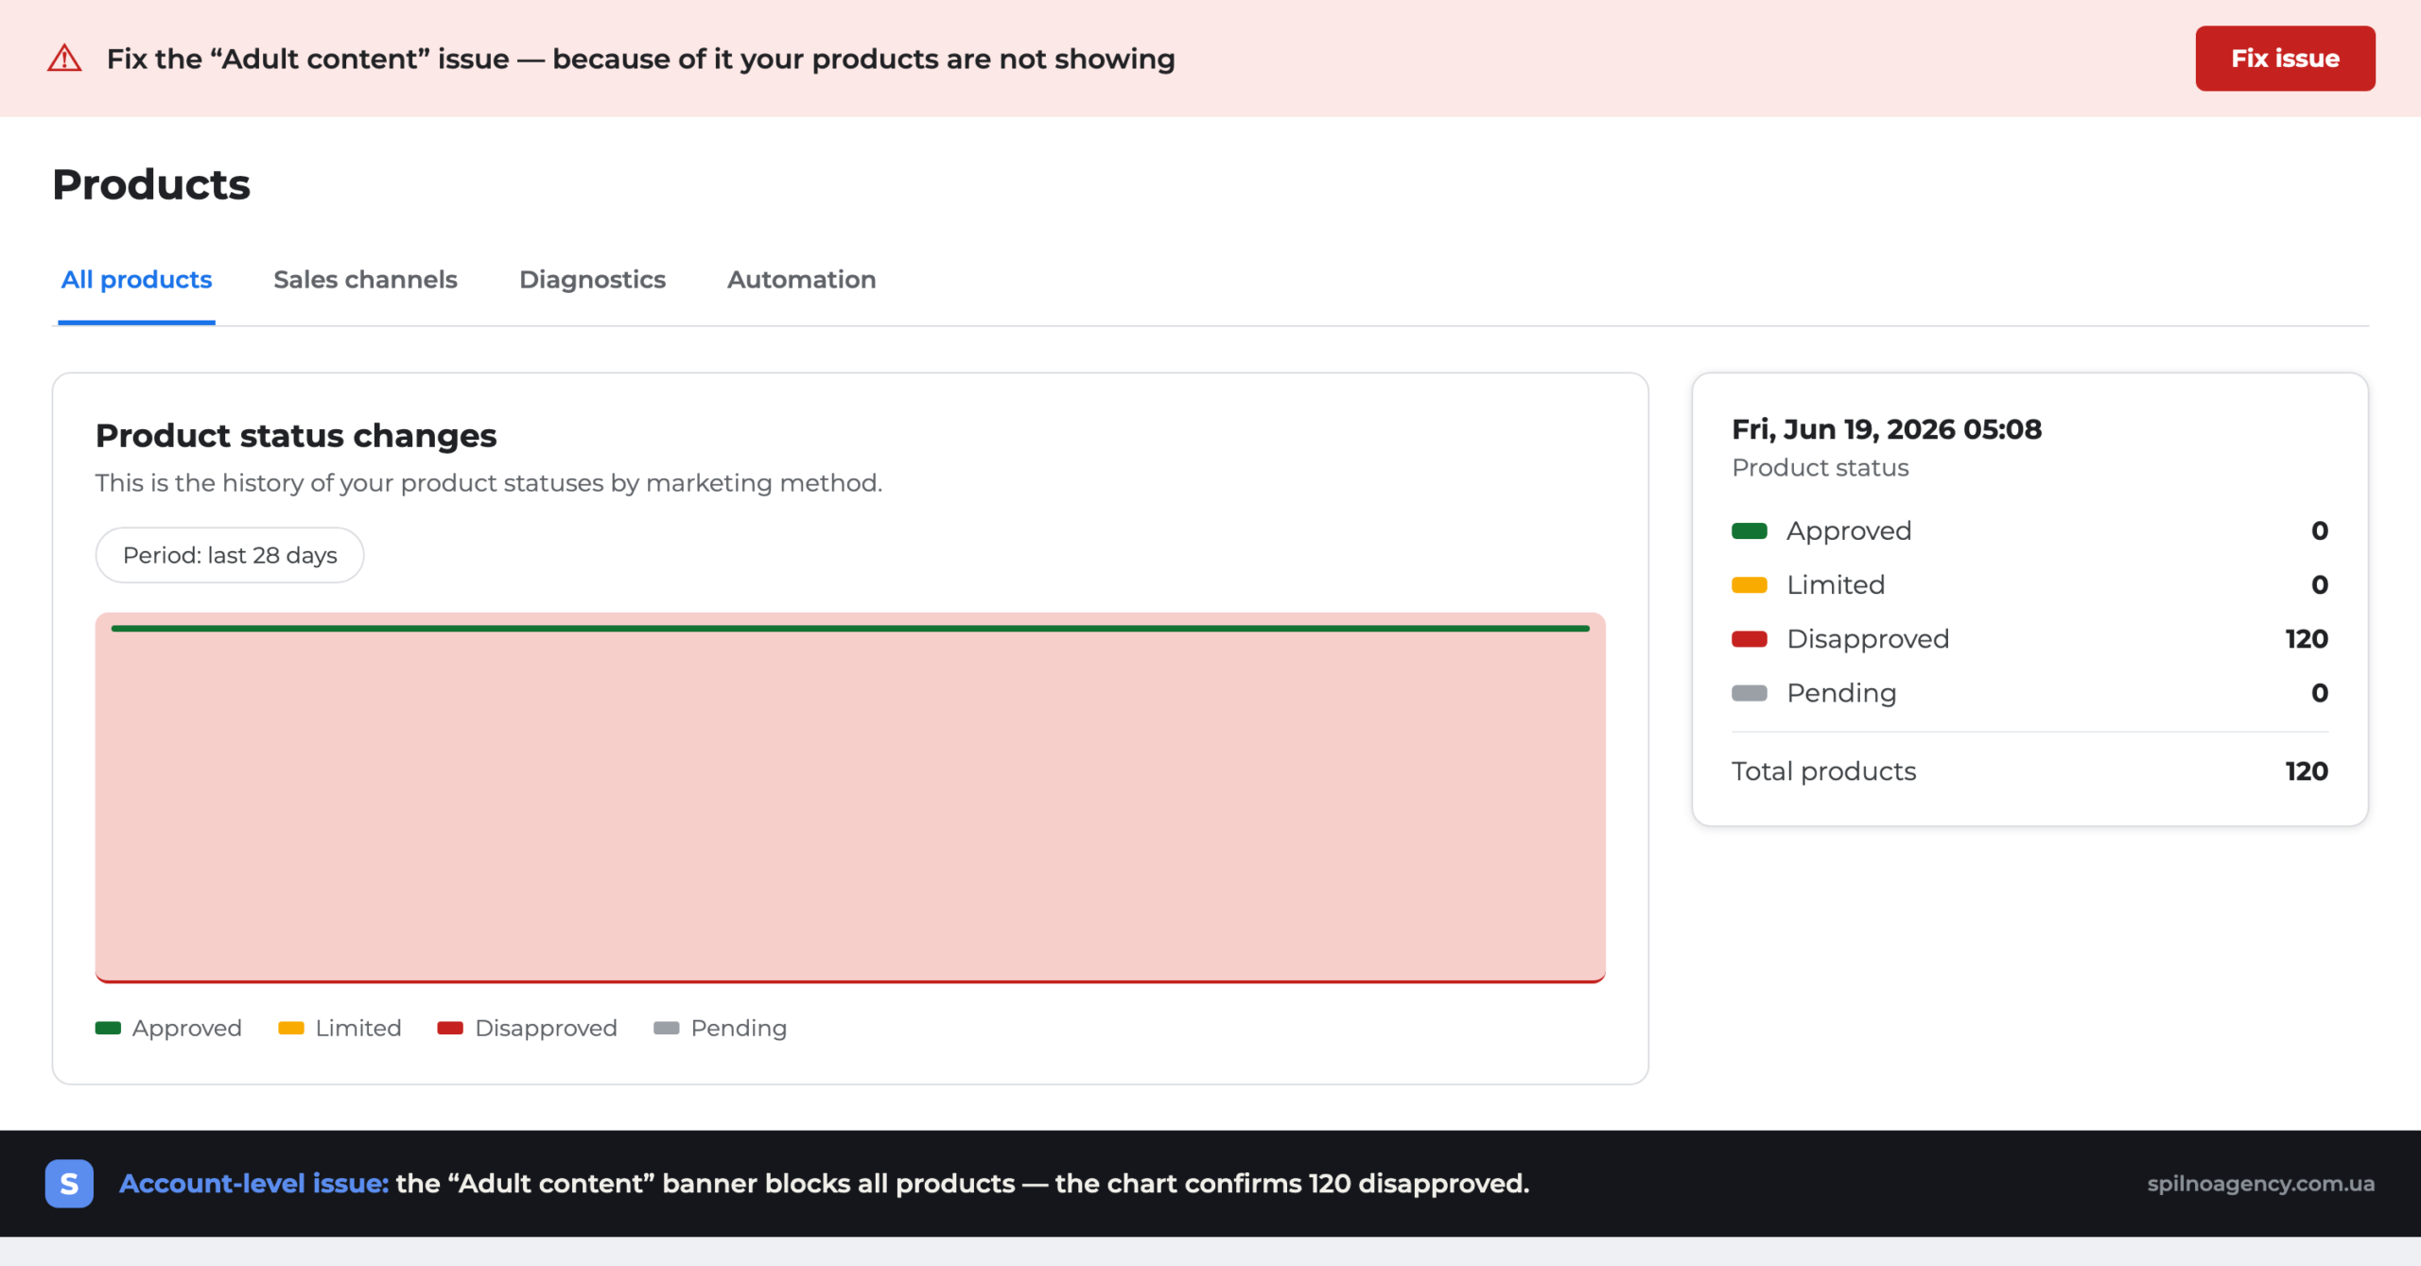Open the Period: last 28 days selector
Image resolution: width=2421 pixels, height=1266 pixels.
(230, 555)
